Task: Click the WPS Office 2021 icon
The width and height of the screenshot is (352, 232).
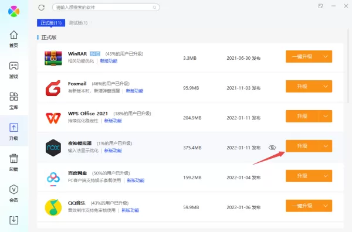Action: [x=53, y=118]
